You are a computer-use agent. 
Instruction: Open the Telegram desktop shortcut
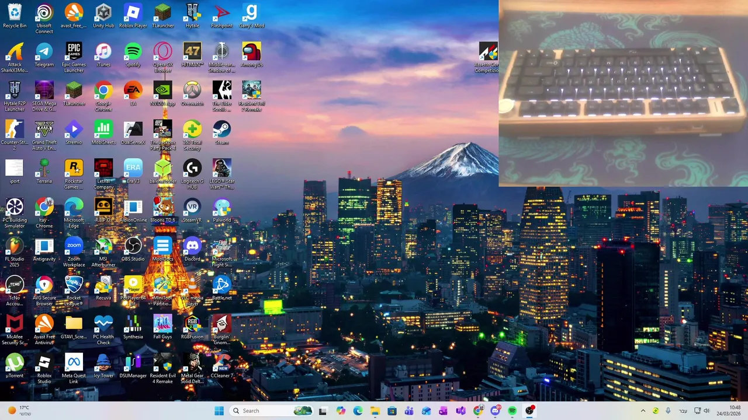[44, 55]
